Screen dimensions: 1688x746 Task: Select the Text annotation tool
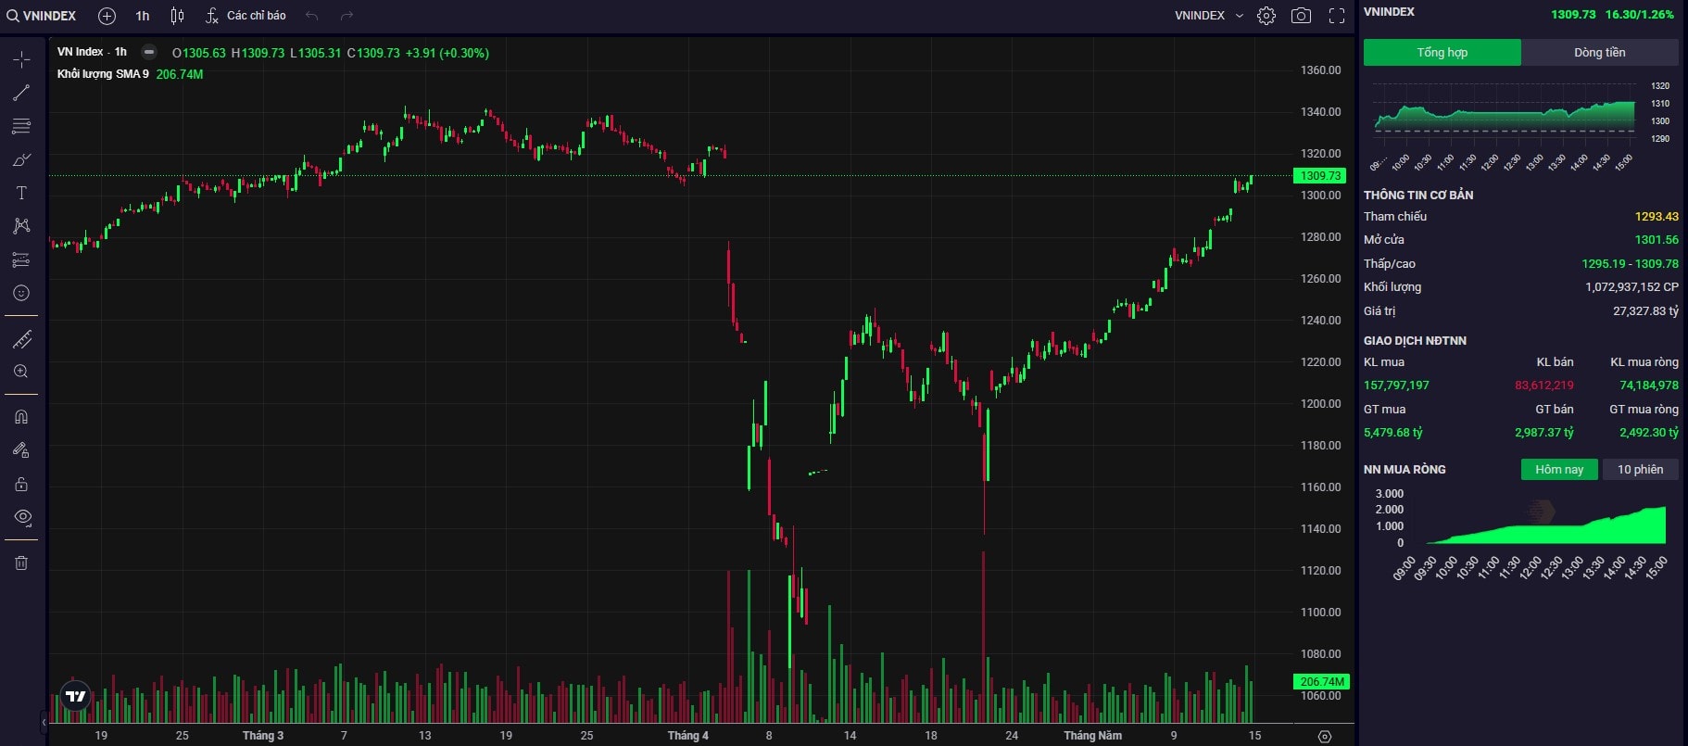tap(21, 193)
